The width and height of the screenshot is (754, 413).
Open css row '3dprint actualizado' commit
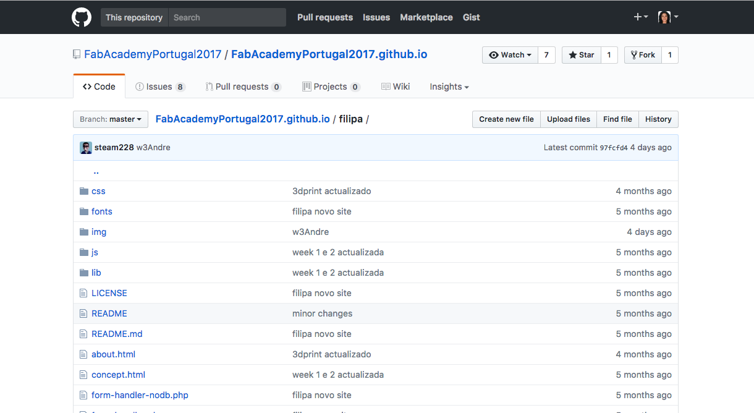[332, 191]
